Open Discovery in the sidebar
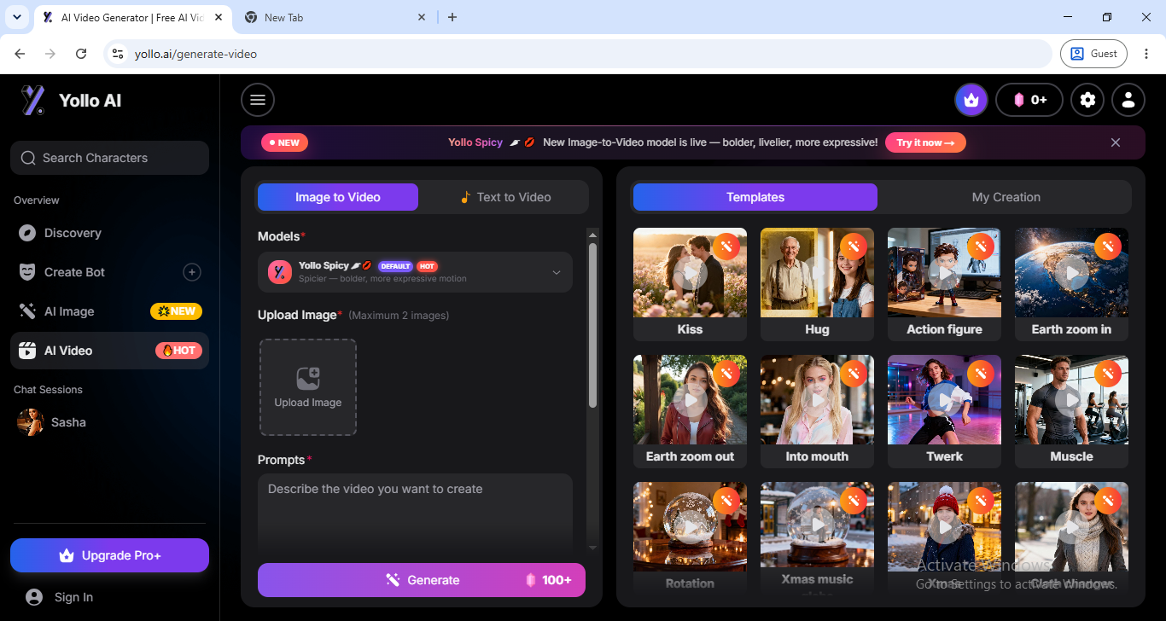The height and width of the screenshot is (621, 1166). coord(109,233)
